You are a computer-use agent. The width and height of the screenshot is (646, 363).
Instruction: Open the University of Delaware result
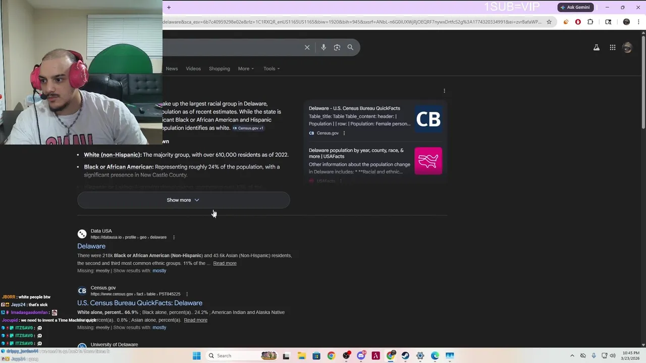[x=114, y=345]
